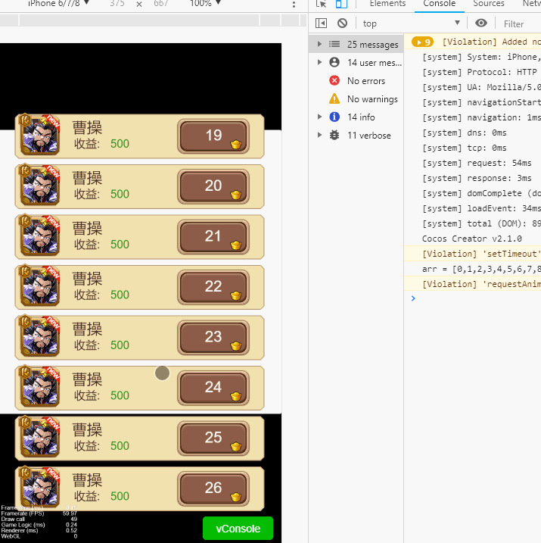541x543 pixels.
Task: Click the hero portrait in row 24
Action: (x=39, y=386)
